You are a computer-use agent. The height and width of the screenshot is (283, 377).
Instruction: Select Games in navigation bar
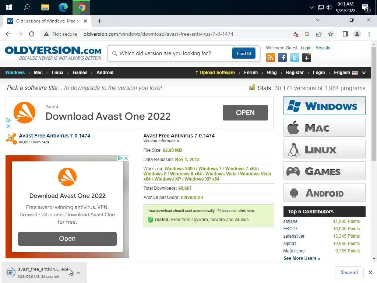[x=80, y=73]
